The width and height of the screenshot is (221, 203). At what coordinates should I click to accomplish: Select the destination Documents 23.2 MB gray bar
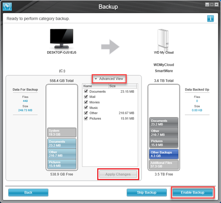(164, 123)
